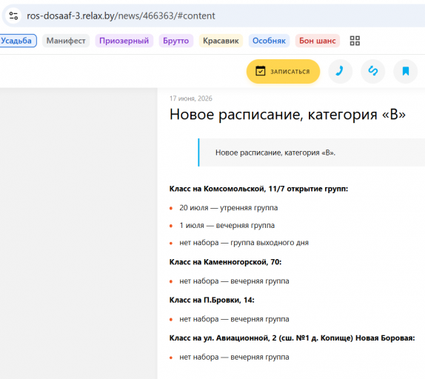This screenshot has width=425, height=379.
Task: Open the Красавик tab group
Action: tap(221, 41)
